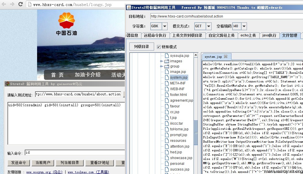Click file tree scrollbar up arrow

pos(196,55)
